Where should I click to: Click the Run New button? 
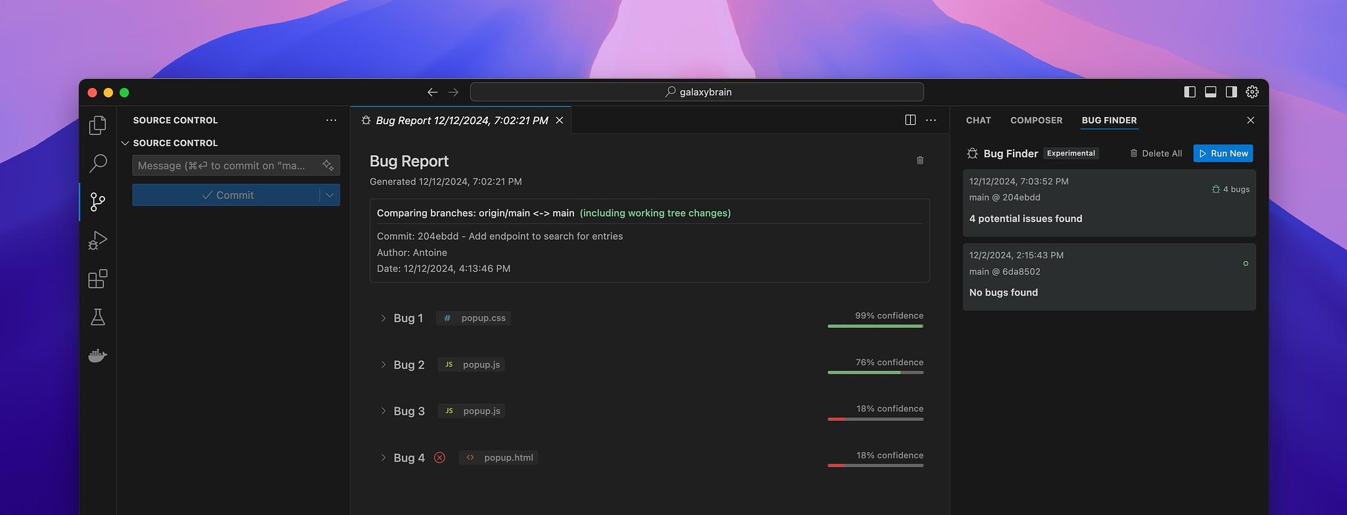(x=1223, y=153)
